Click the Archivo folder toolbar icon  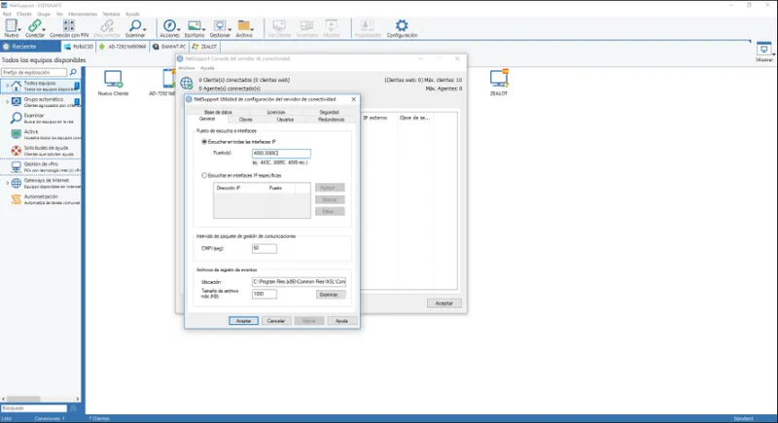[x=244, y=25]
